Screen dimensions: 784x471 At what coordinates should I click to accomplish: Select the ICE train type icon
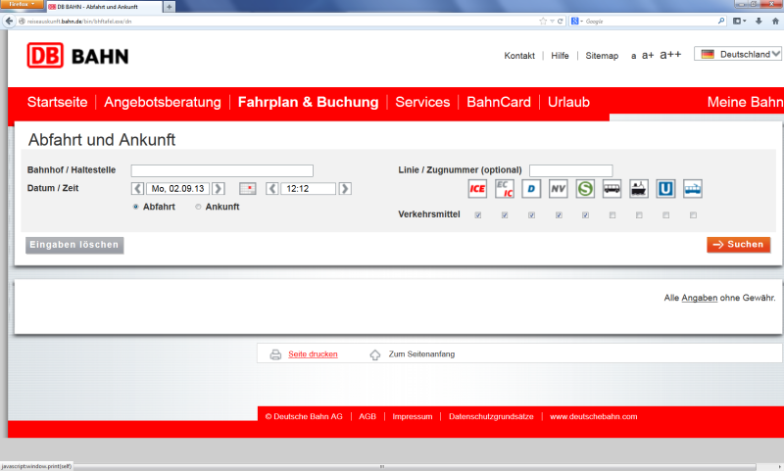[477, 189]
